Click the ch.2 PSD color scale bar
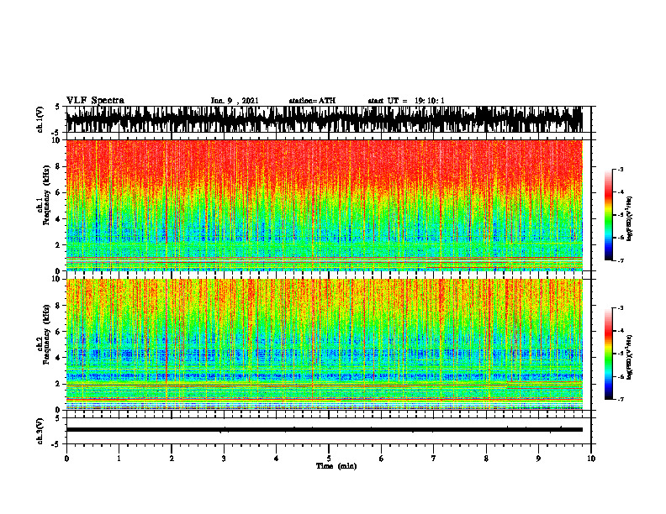The width and height of the screenshot is (666, 514). (x=608, y=354)
